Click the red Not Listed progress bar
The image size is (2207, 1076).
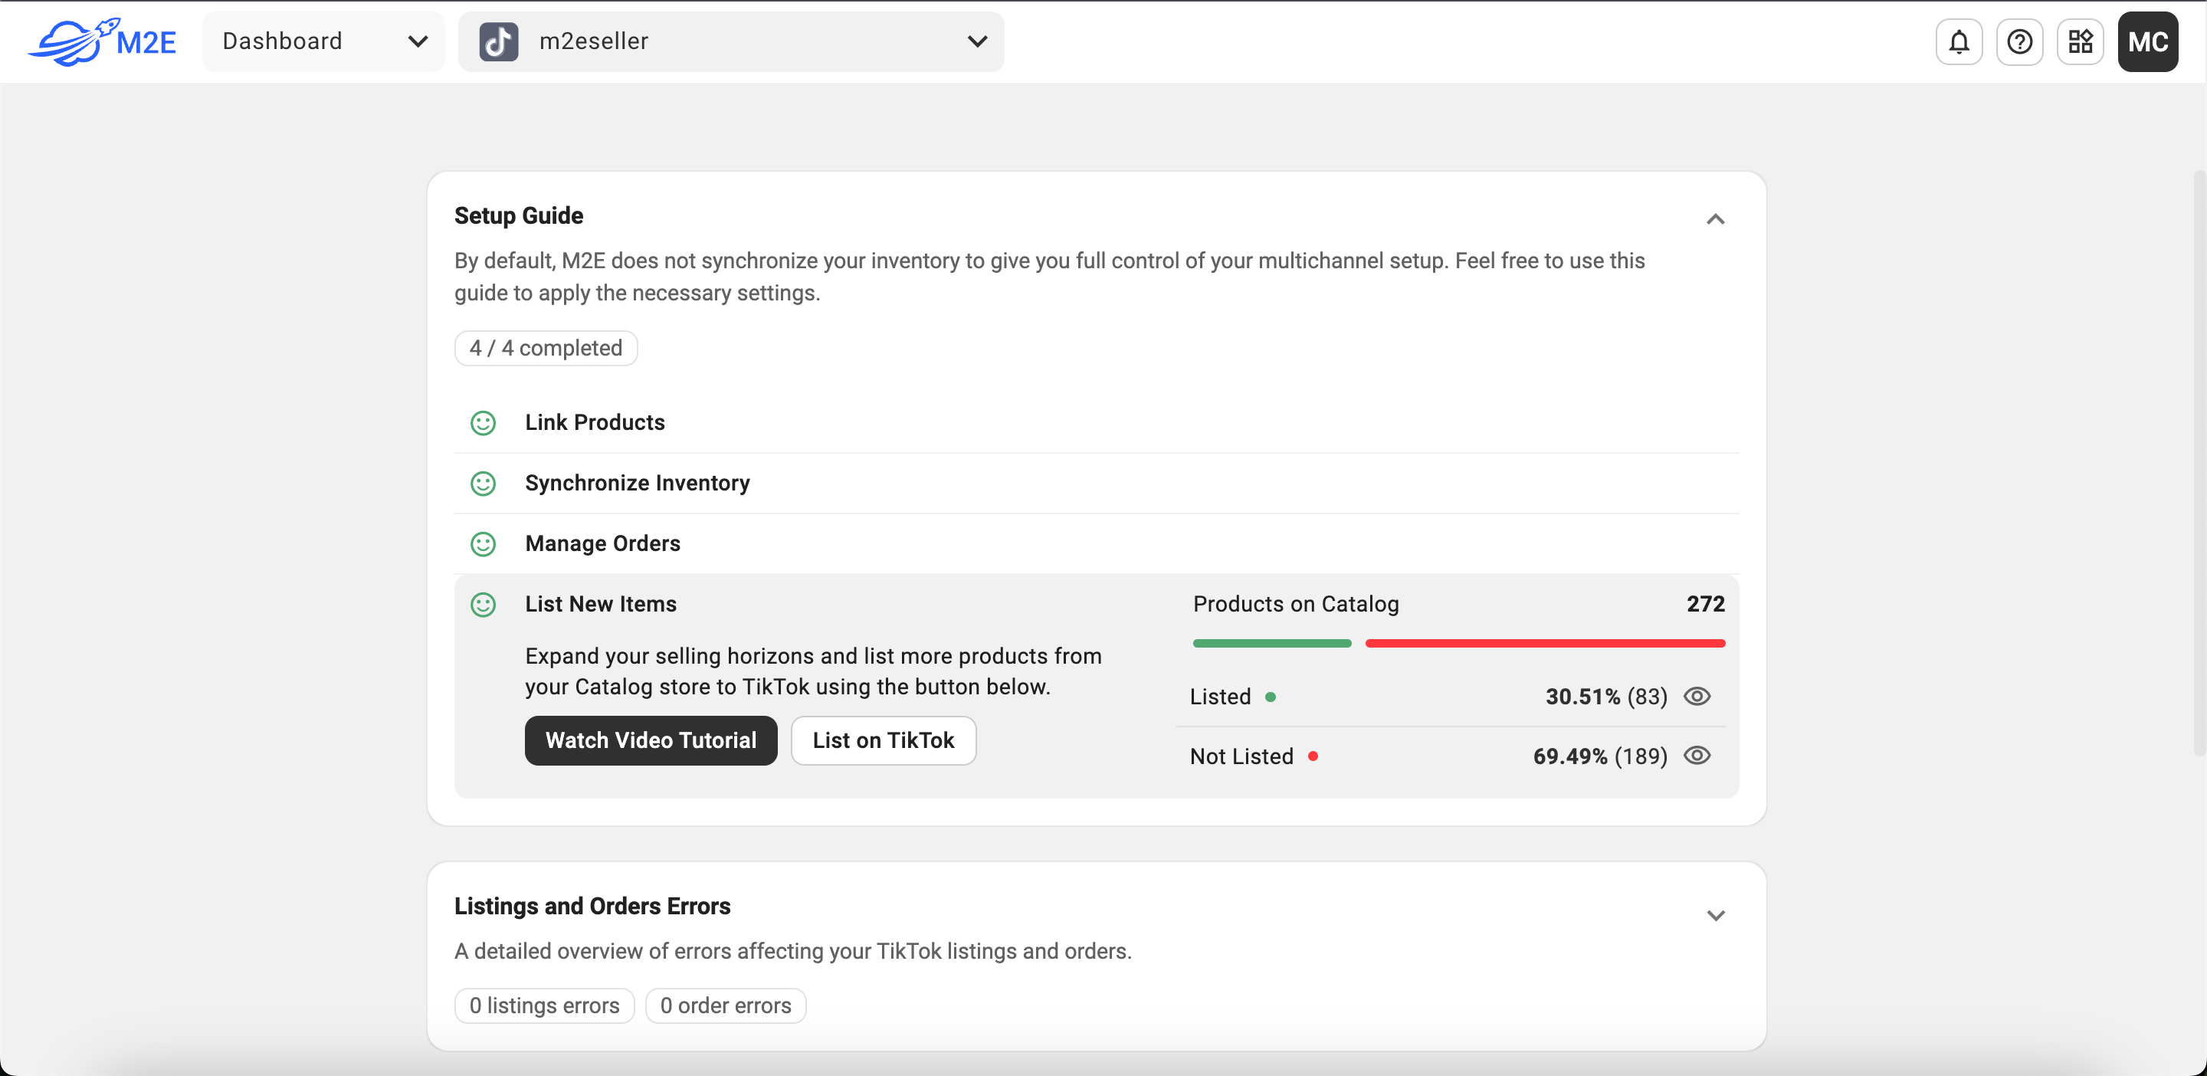click(1544, 643)
